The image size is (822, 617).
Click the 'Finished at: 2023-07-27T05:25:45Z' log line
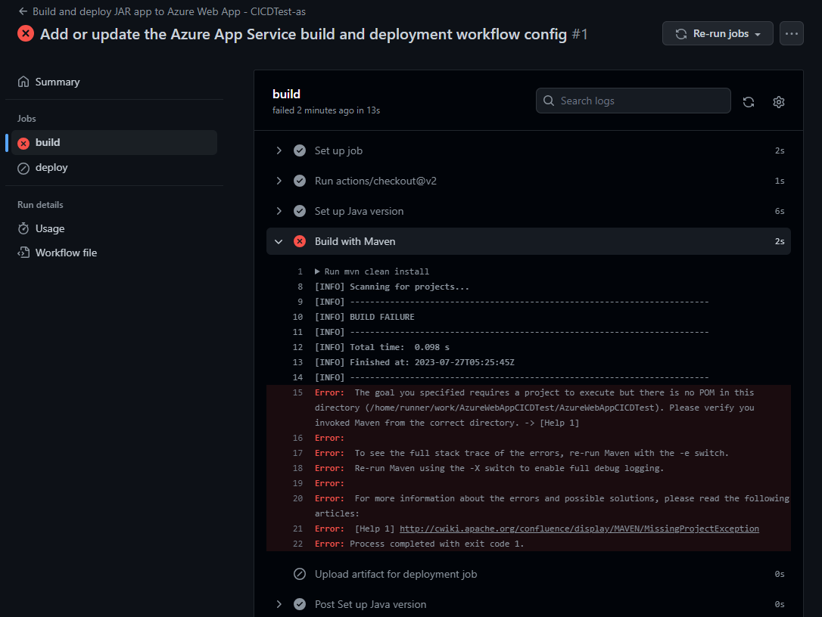[432, 362]
